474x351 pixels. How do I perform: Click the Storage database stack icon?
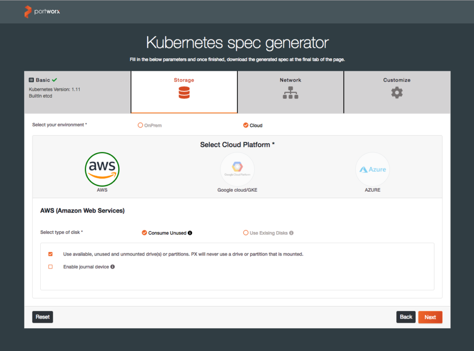(x=184, y=93)
